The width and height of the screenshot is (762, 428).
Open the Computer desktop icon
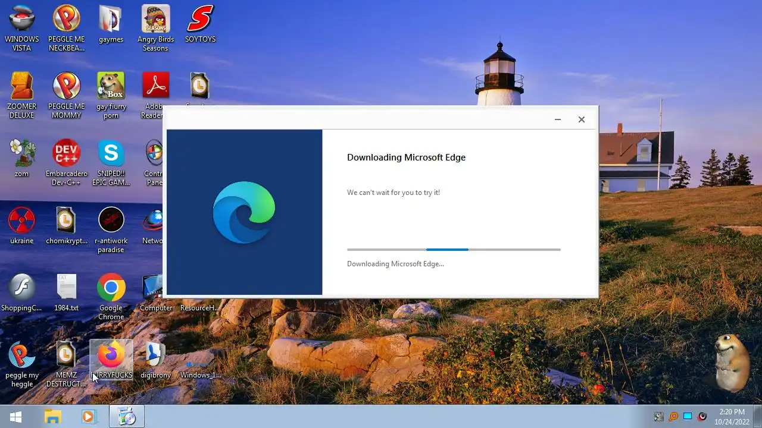pyautogui.click(x=156, y=293)
